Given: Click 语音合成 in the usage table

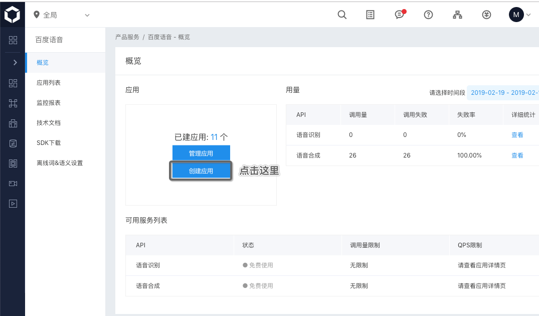Looking at the screenshot, I should tap(308, 155).
